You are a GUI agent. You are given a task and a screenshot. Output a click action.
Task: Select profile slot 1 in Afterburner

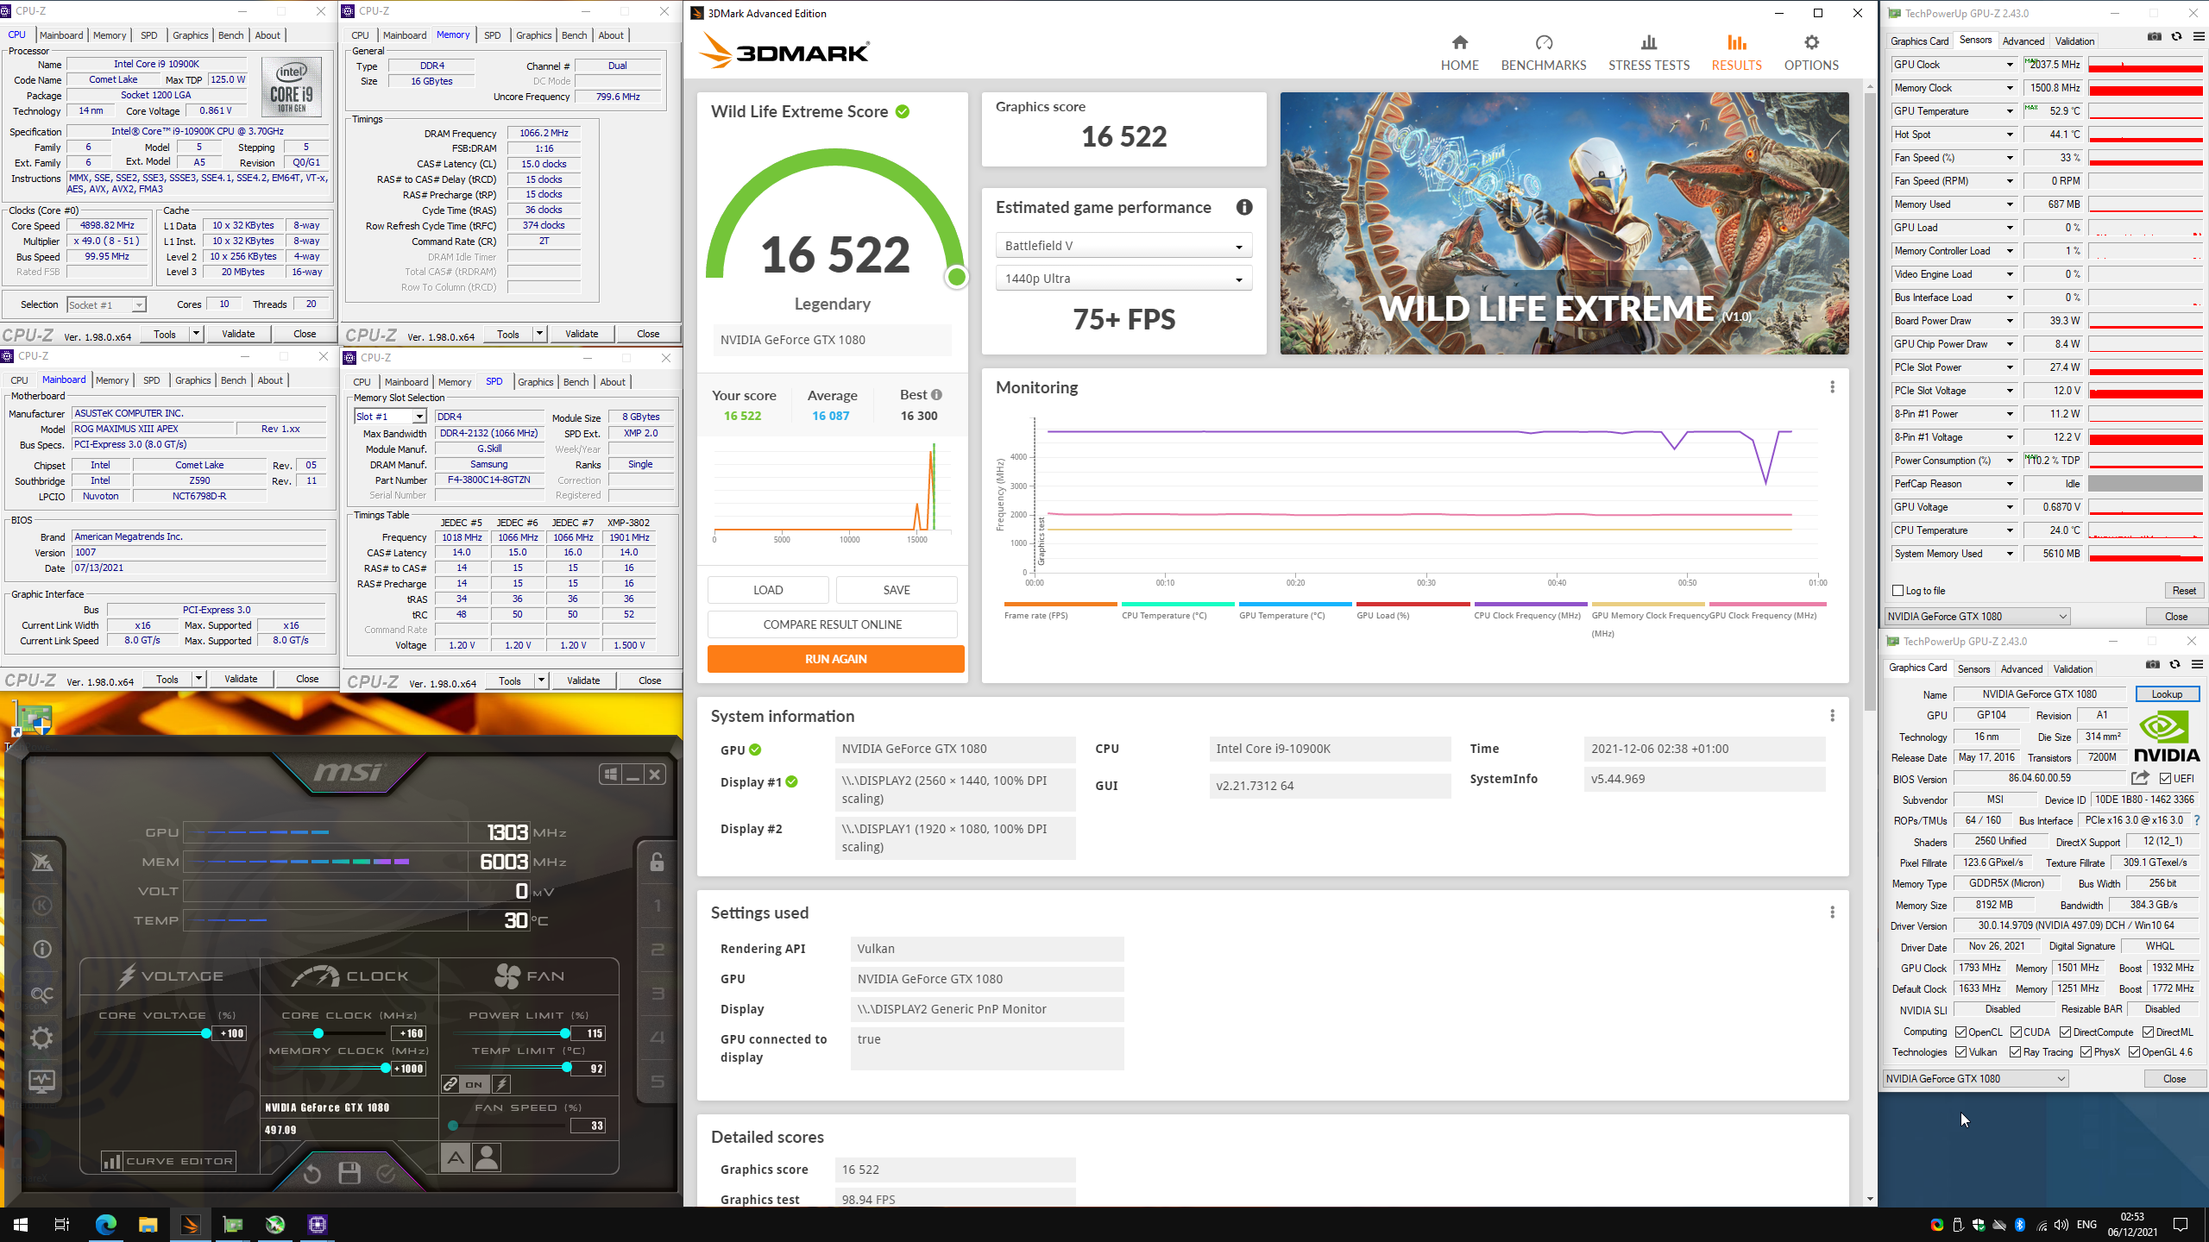[x=657, y=906]
